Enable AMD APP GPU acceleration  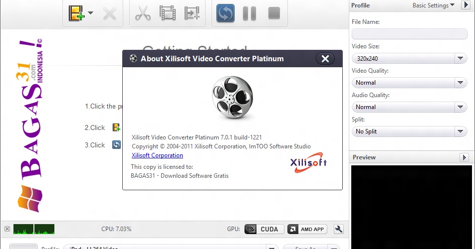307,230
